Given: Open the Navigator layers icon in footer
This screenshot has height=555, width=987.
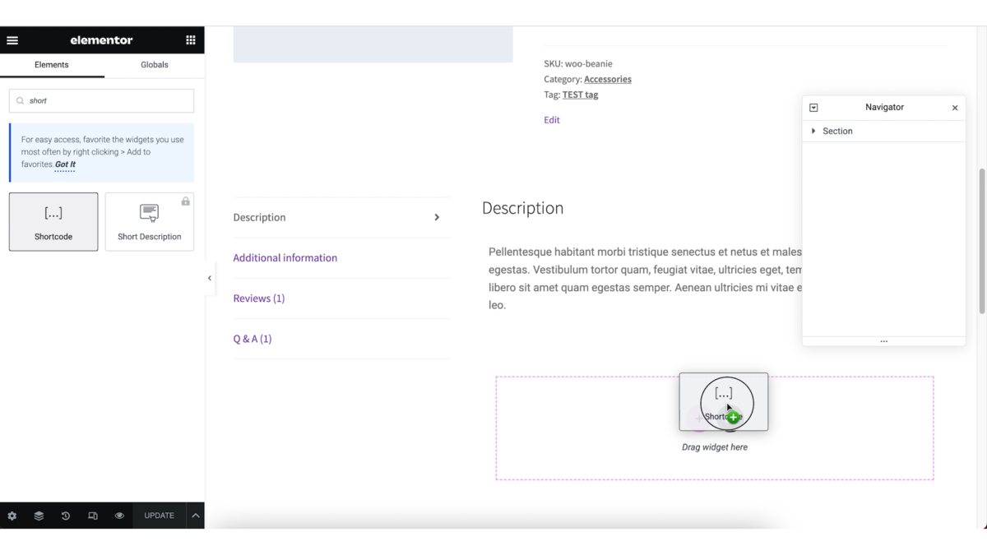Looking at the screenshot, I should (x=38, y=516).
